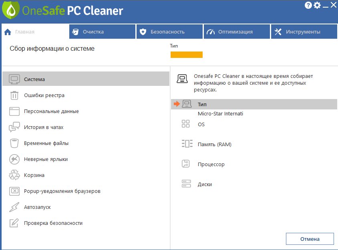Click the broken shortcut icon for Неверные ярлыки

tap(14, 159)
